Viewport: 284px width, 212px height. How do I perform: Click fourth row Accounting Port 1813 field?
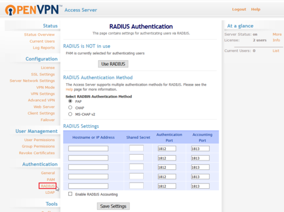coord(201,177)
